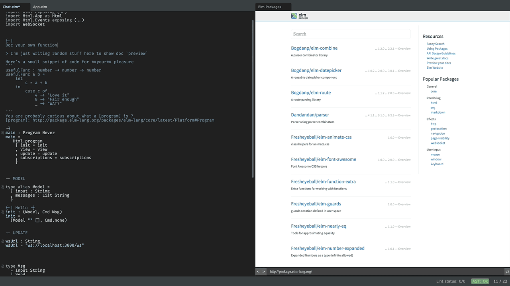The image size is (510, 286).
Task: Click the elm packages logo
Action: pos(299,16)
